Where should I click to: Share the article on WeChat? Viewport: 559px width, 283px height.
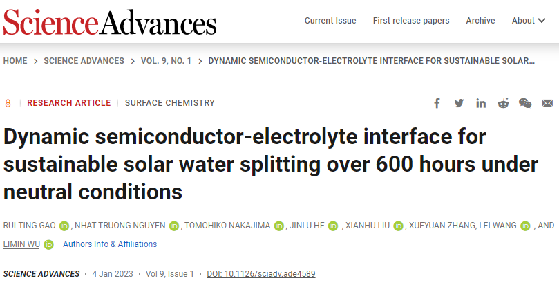click(525, 103)
